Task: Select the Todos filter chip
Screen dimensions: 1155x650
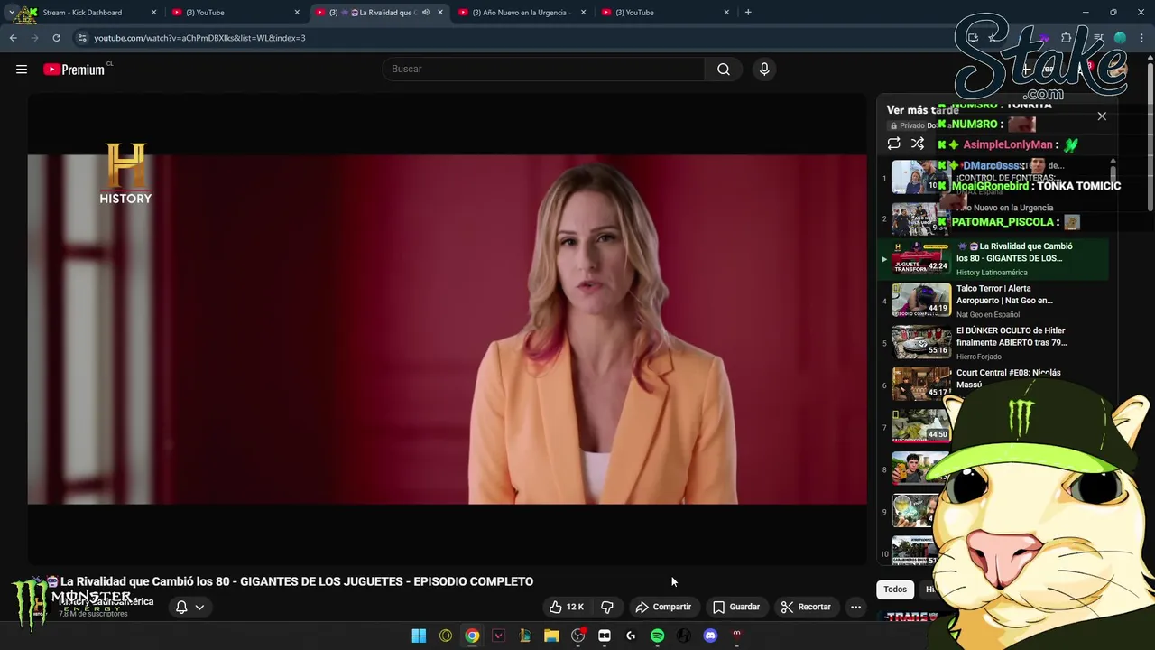Action: tap(895, 590)
